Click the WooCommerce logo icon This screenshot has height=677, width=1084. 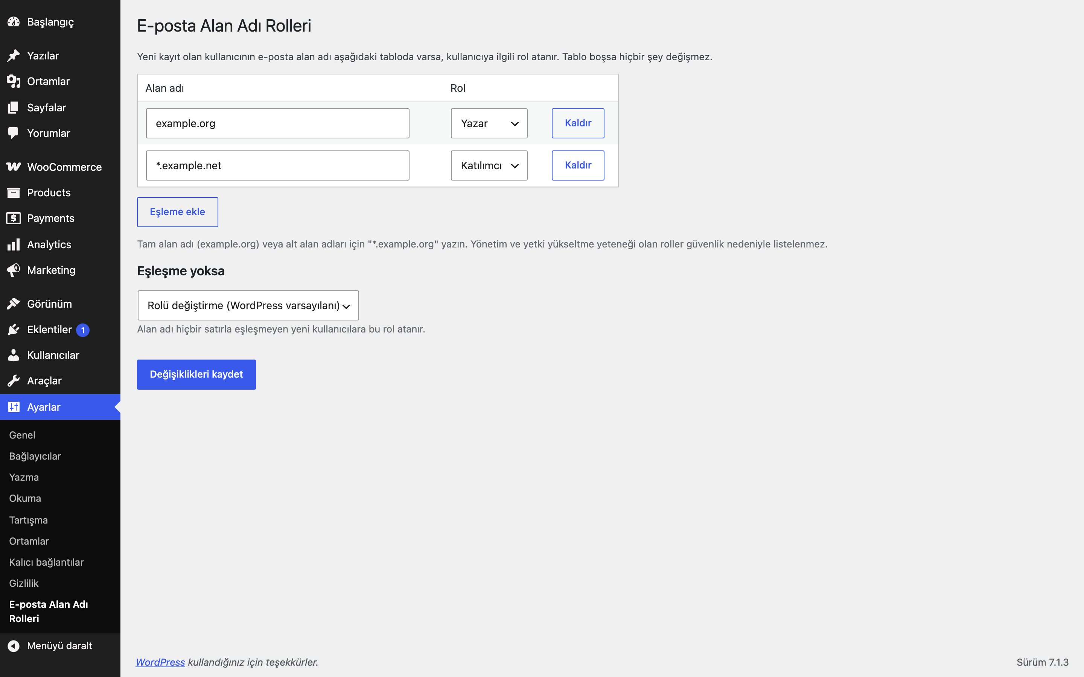pos(14,167)
